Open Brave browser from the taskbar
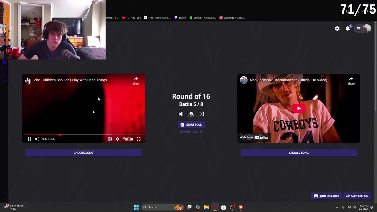 [241, 207]
